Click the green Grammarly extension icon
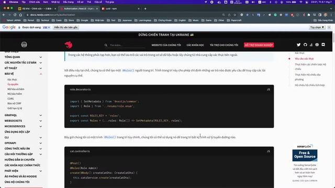Image resolution: width=335 pixels, height=188 pixels. 275,15
